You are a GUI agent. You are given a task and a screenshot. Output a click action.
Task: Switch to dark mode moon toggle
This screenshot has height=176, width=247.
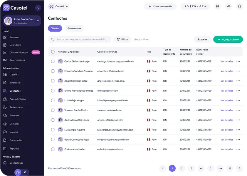26,172
